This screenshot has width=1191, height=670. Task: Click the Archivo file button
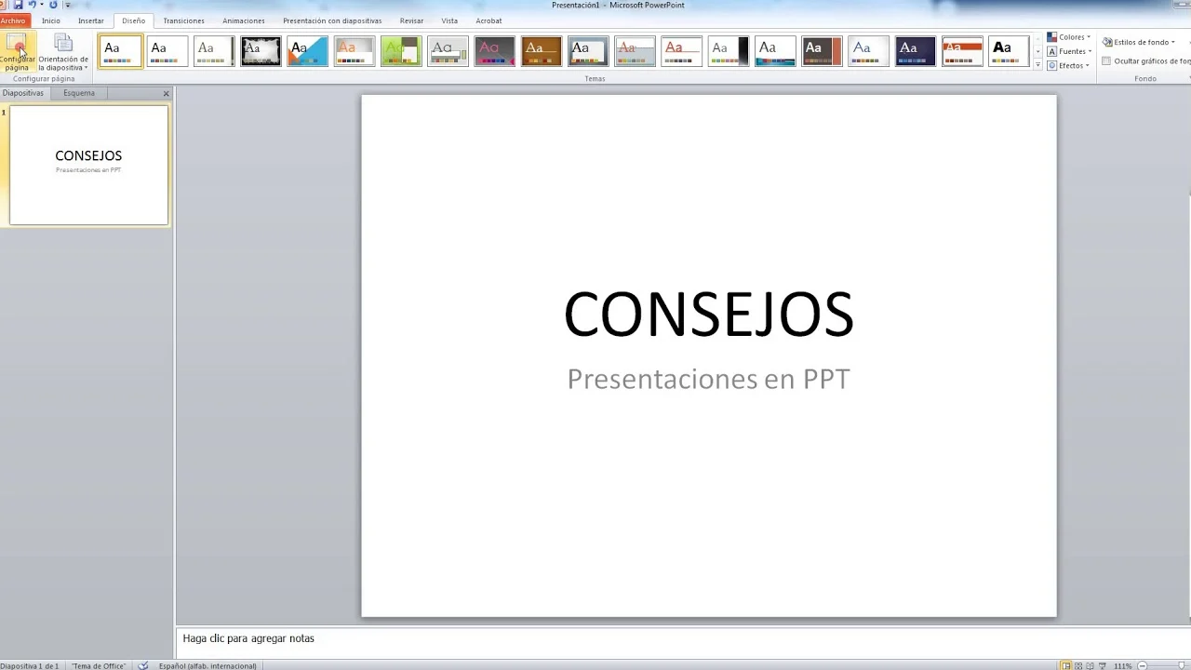click(x=13, y=20)
